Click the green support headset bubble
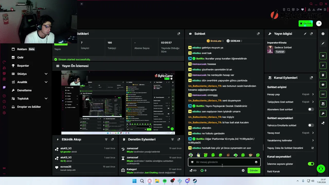329x185 pixels. 321,169
